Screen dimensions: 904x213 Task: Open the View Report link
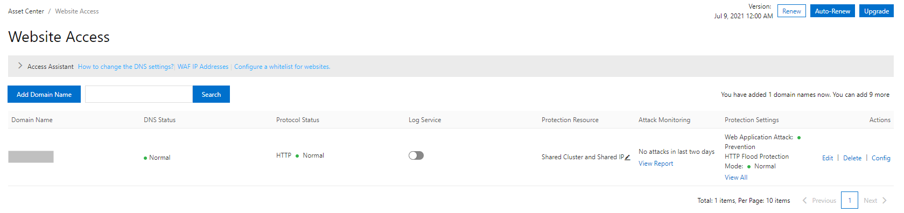coord(656,164)
